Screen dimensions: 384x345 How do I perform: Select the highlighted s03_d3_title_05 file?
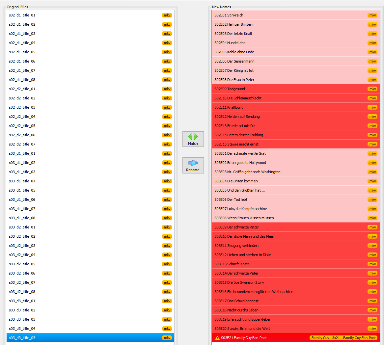coord(22,338)
